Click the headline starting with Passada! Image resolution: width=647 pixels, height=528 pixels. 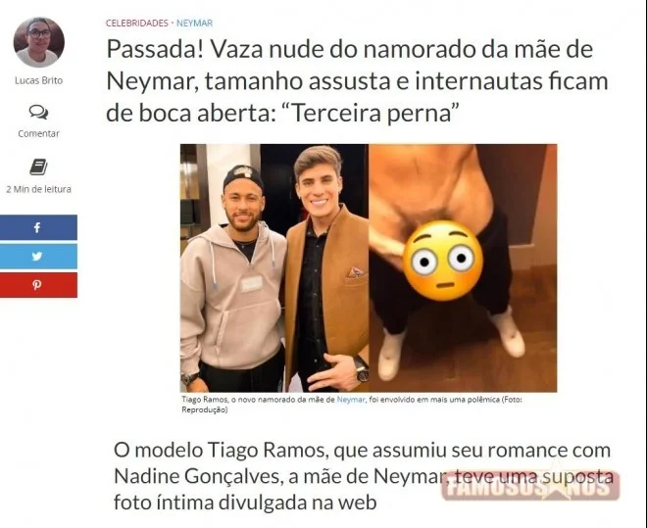357,80
